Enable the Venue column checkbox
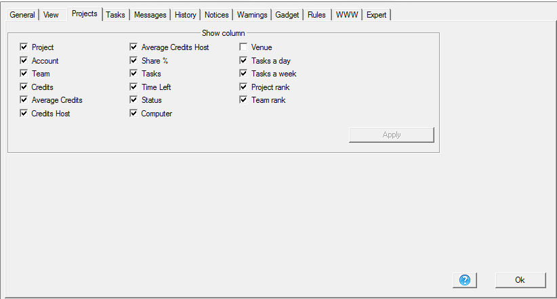This screenshot has height=299, width=557. click(x=243, y=47)
